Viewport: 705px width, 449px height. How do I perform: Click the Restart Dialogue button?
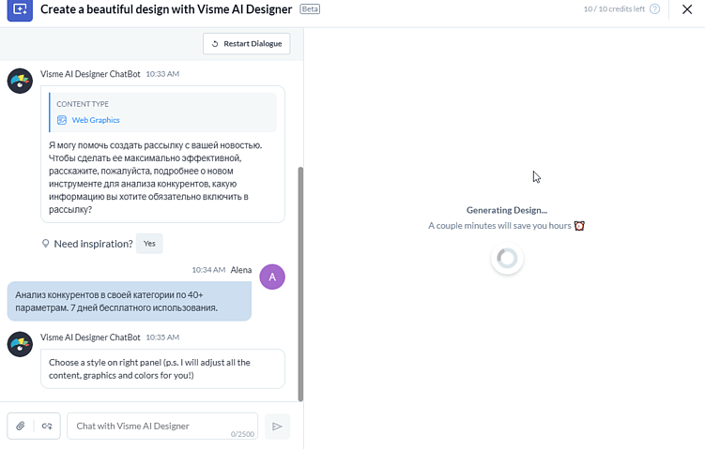247,44
